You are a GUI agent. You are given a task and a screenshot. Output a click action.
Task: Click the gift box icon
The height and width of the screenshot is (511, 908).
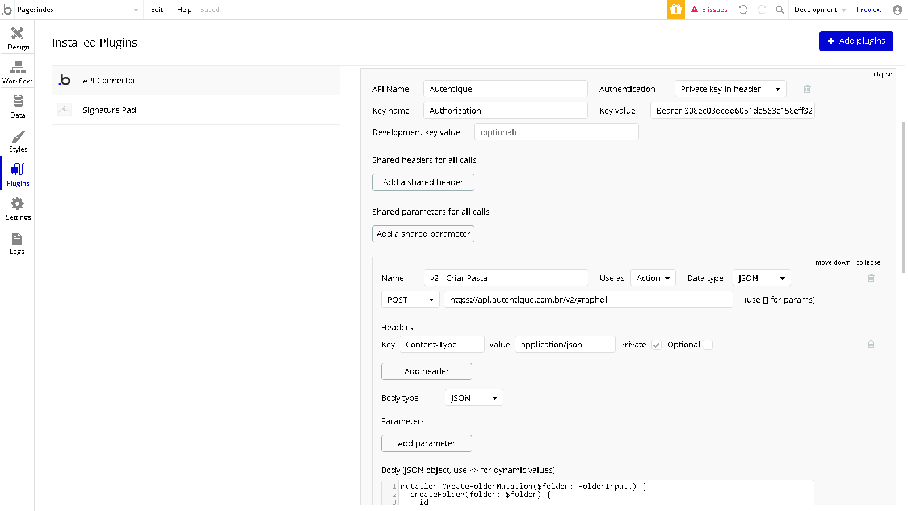click(x=676, y=10)
